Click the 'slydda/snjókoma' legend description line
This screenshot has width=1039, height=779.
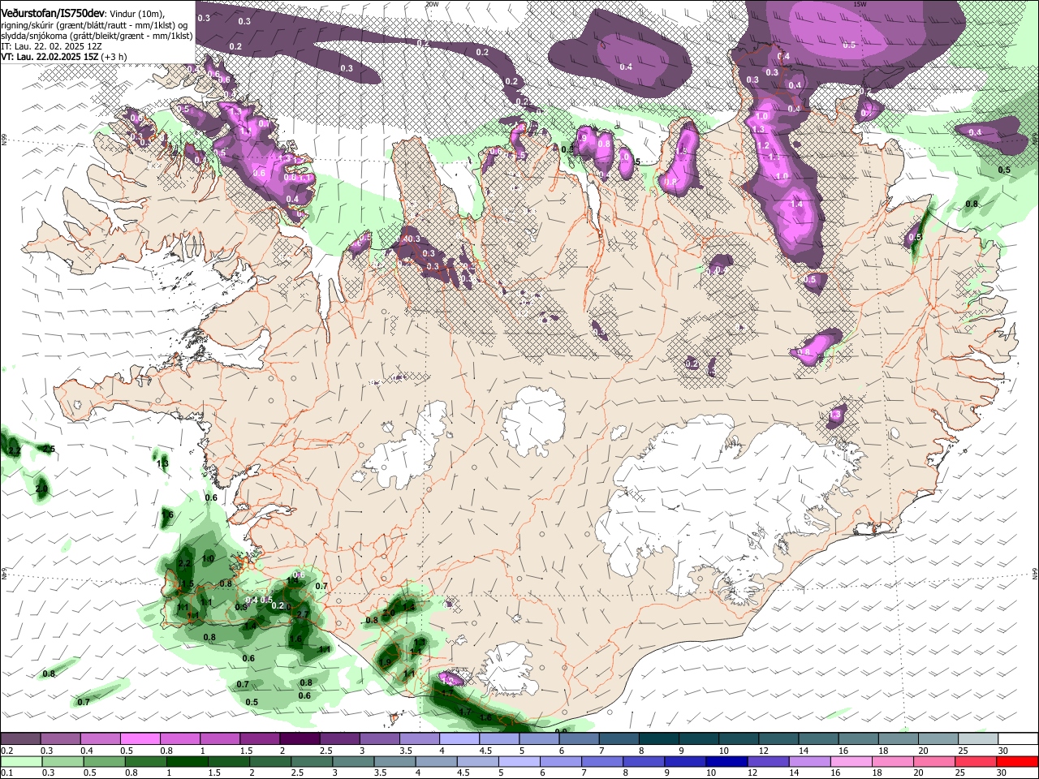point(97,36)
